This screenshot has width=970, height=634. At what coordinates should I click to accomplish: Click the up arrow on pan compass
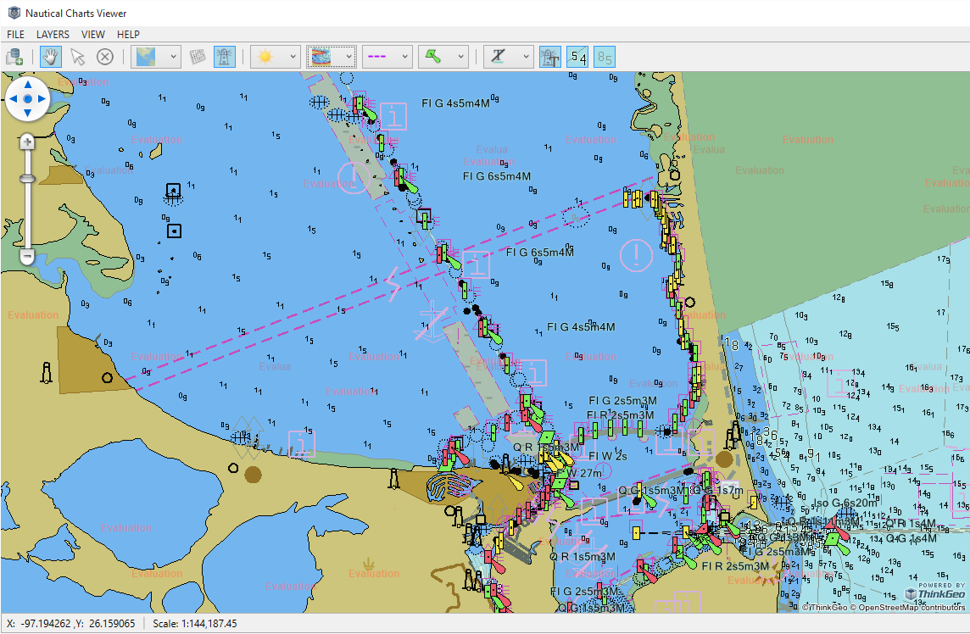point(27,86)
